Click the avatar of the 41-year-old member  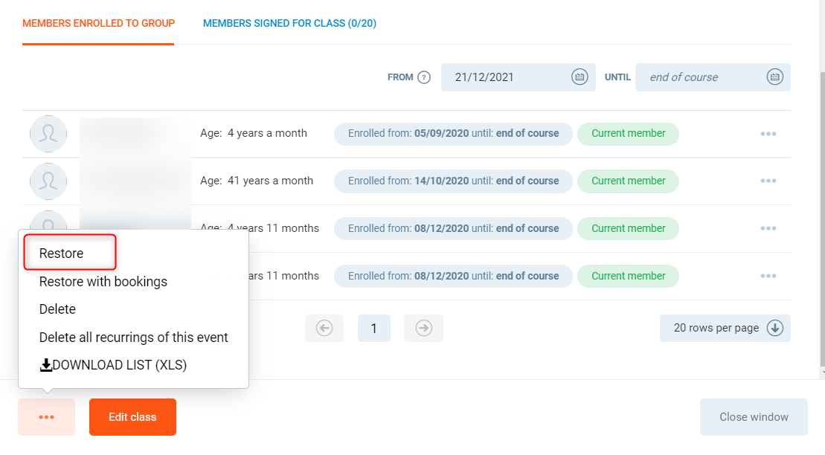point(48,181)
